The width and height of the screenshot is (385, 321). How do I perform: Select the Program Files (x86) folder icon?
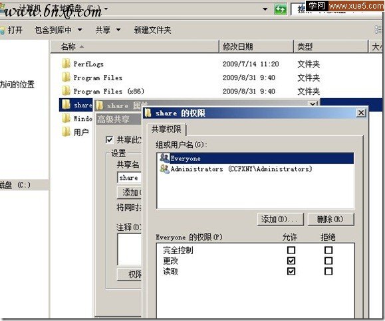point(66,91)
